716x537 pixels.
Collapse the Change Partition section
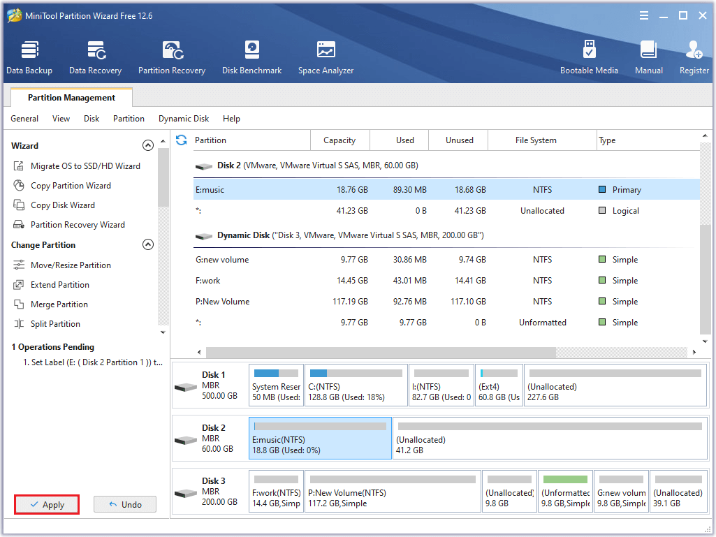pyautogui.click(x=148, y=244)
